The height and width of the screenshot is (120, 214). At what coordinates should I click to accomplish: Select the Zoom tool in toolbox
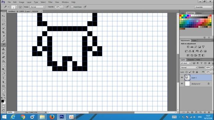pos(3,95)
